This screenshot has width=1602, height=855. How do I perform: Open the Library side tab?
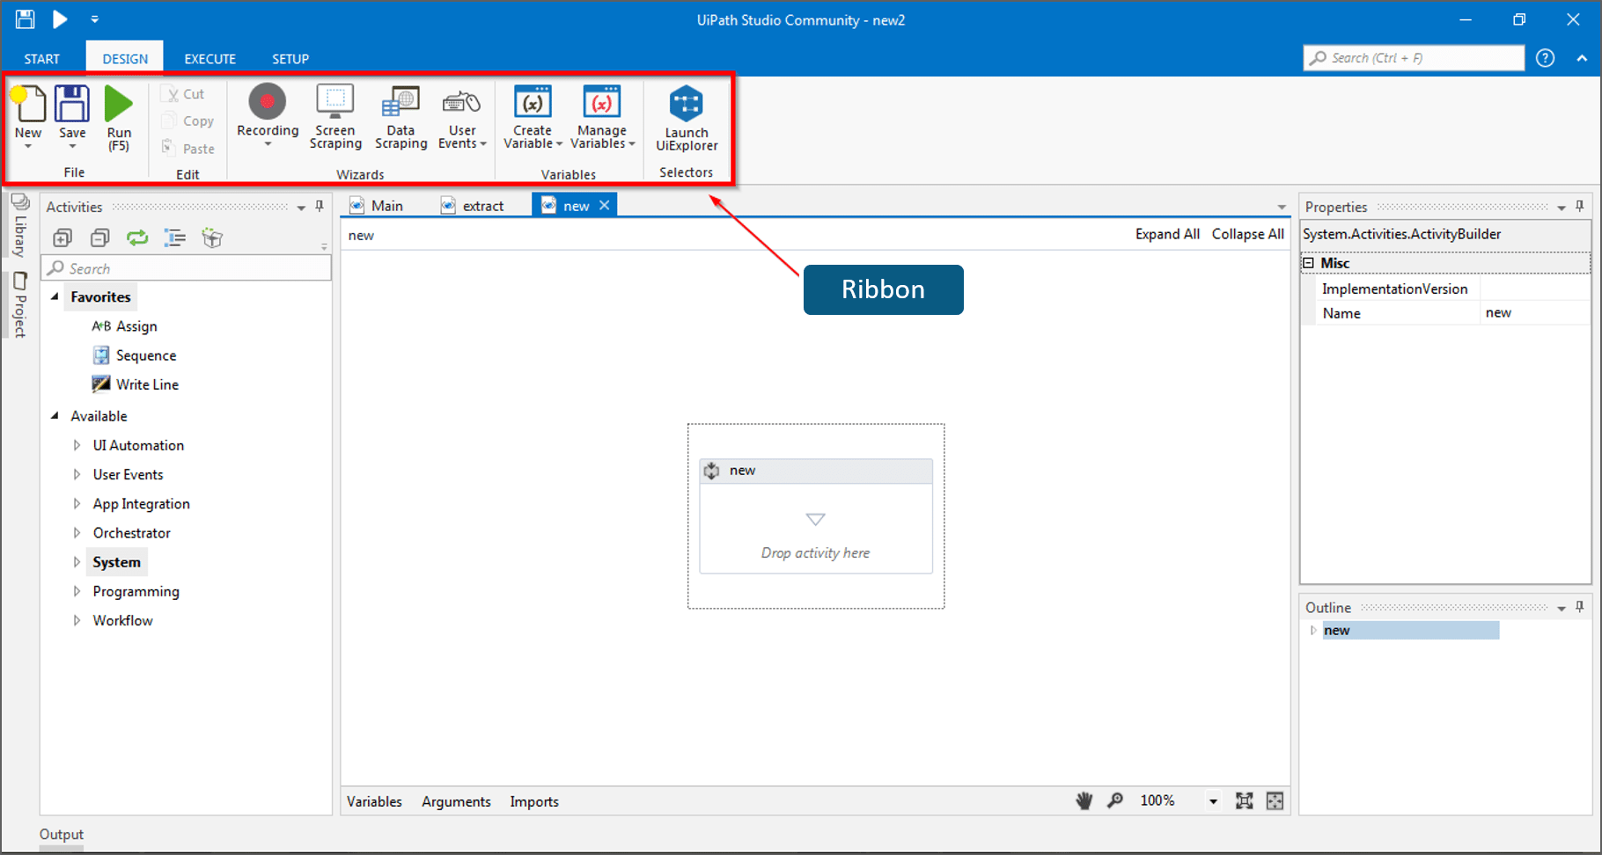point(20,225)
